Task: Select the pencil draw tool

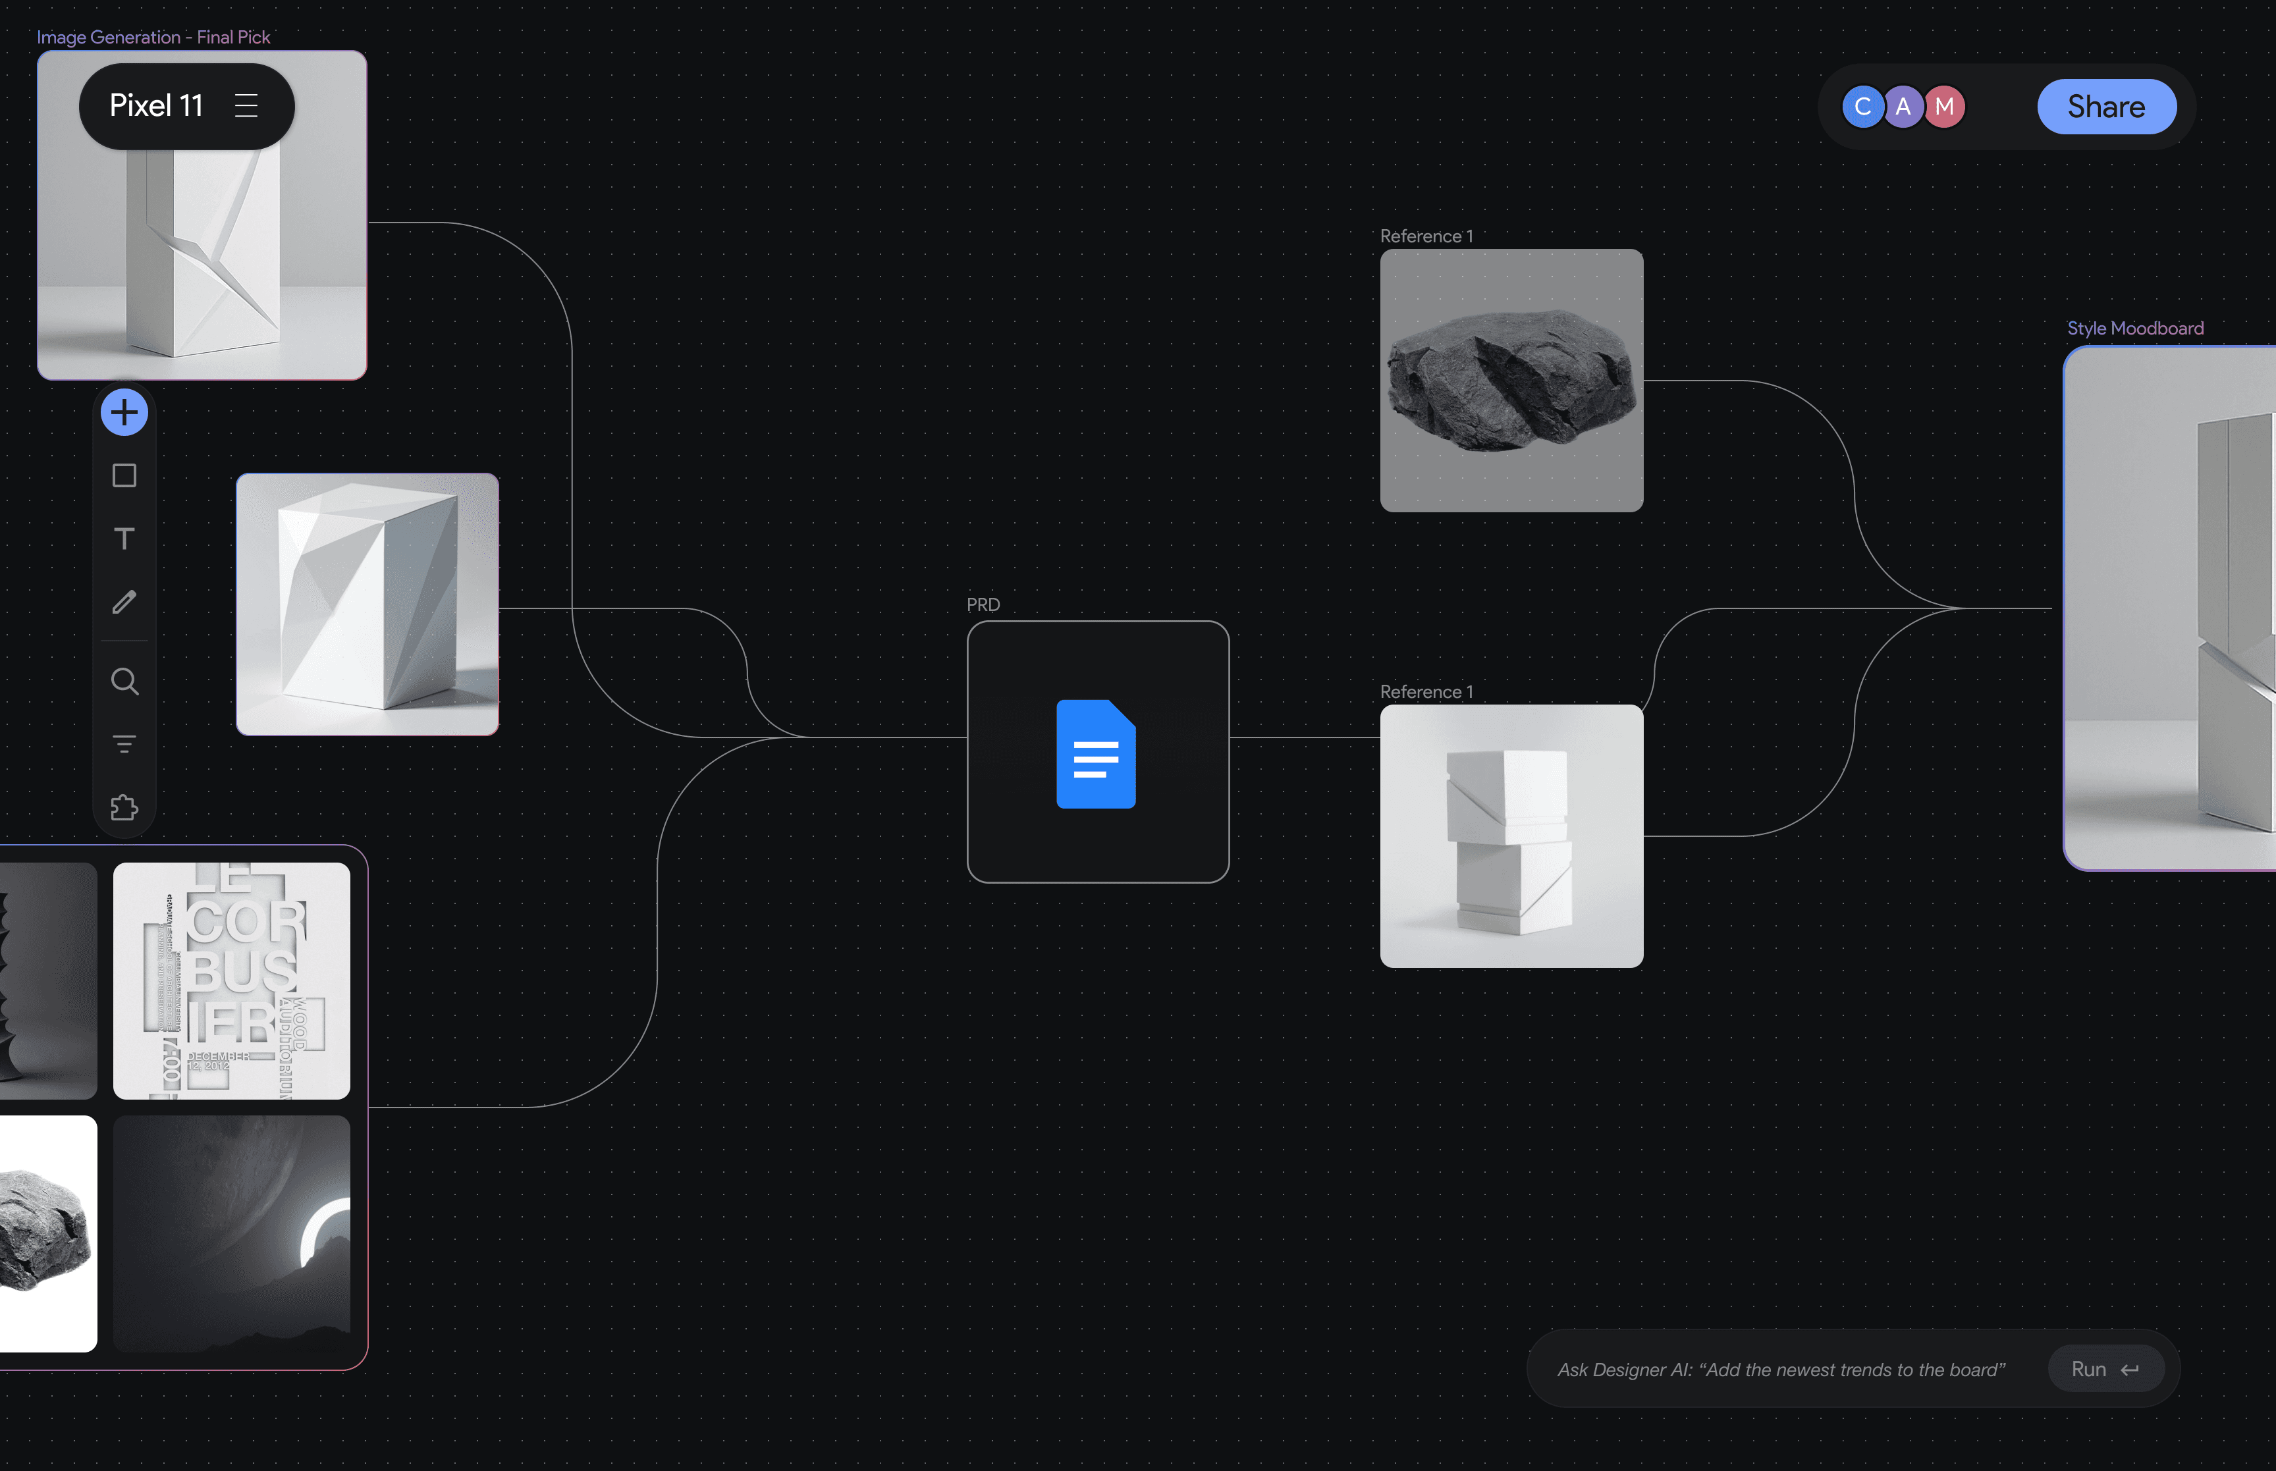Action: 124,602
